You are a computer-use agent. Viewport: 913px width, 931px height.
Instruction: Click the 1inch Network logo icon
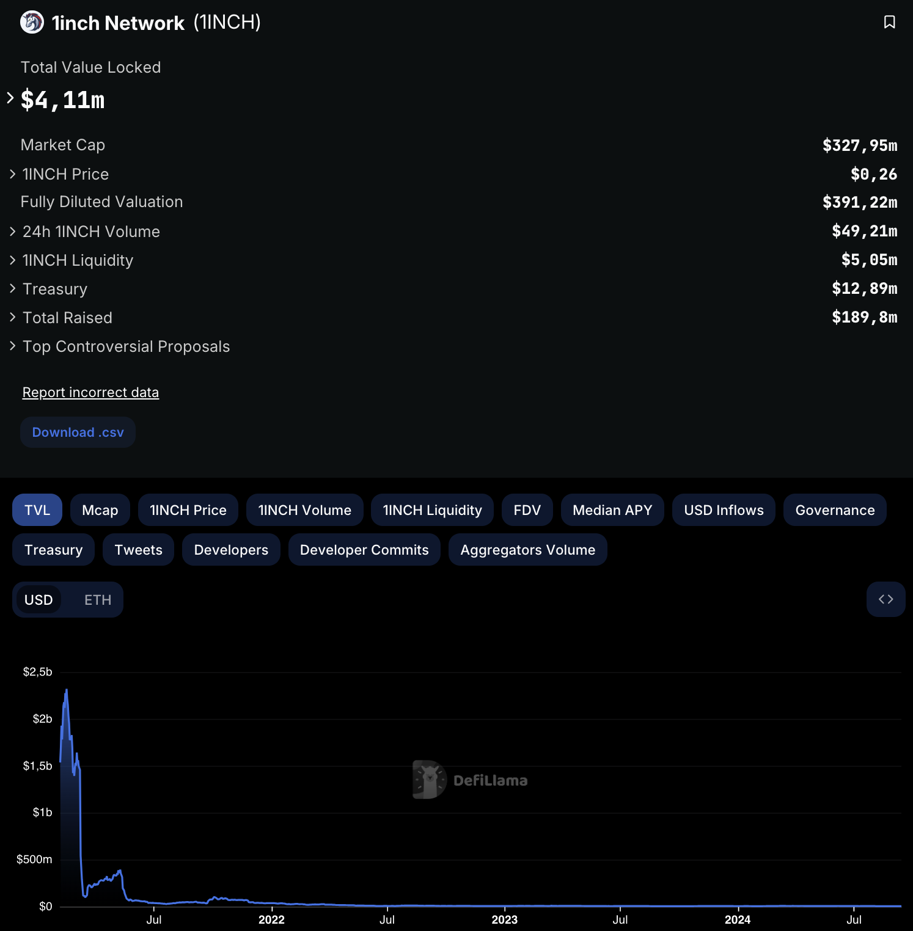click(x=32, y=23)
